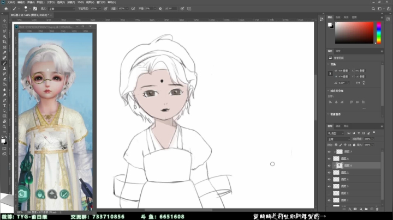Toggle lock all layer icon
The image size is (393, 220).
tap(354, 145)
